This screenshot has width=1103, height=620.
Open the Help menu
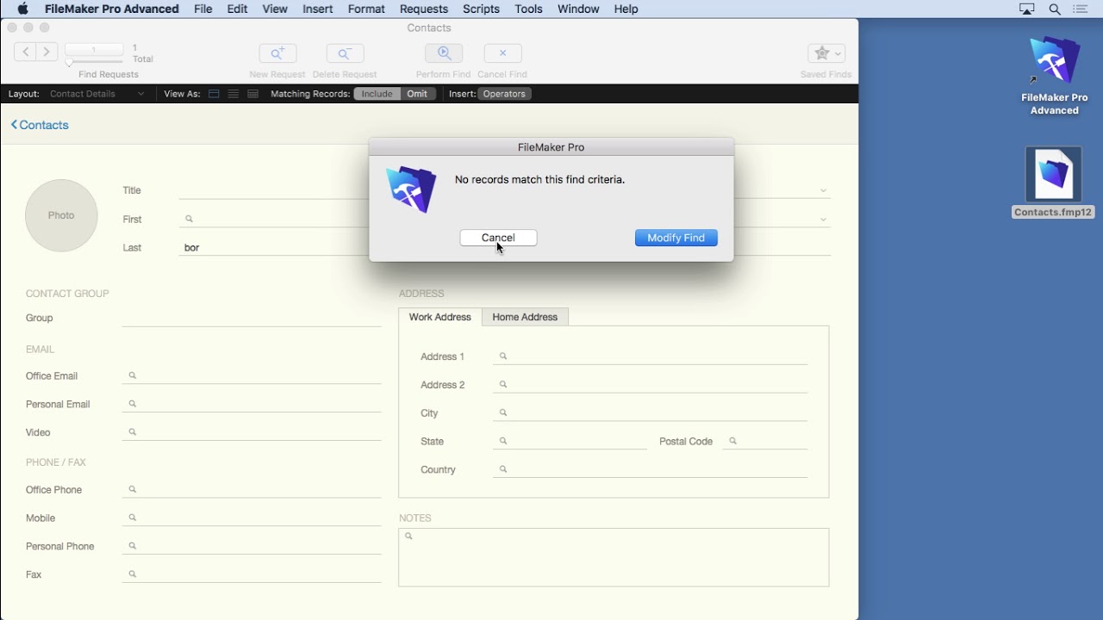click(x=626, y=9)
